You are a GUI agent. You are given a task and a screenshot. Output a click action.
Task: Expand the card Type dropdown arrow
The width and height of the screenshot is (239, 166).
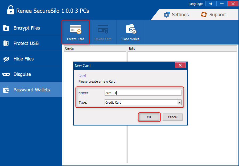point(179,102)
